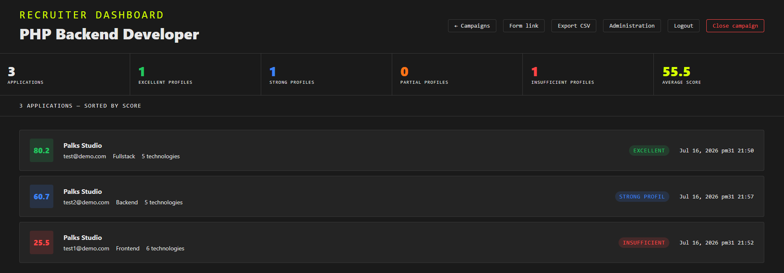784x273 pixels.
Task: Select the 55.5 Average Score stat
Action: (x=719, y=75)
